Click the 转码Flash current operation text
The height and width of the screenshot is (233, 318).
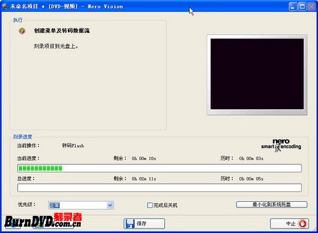click(x=73, y=145)
